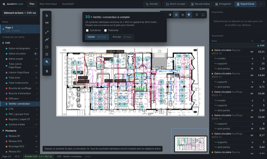This screenshot has width=267, height=159.
Task: Toggle the list legend view icon
Action: click(x=176, y=15)
